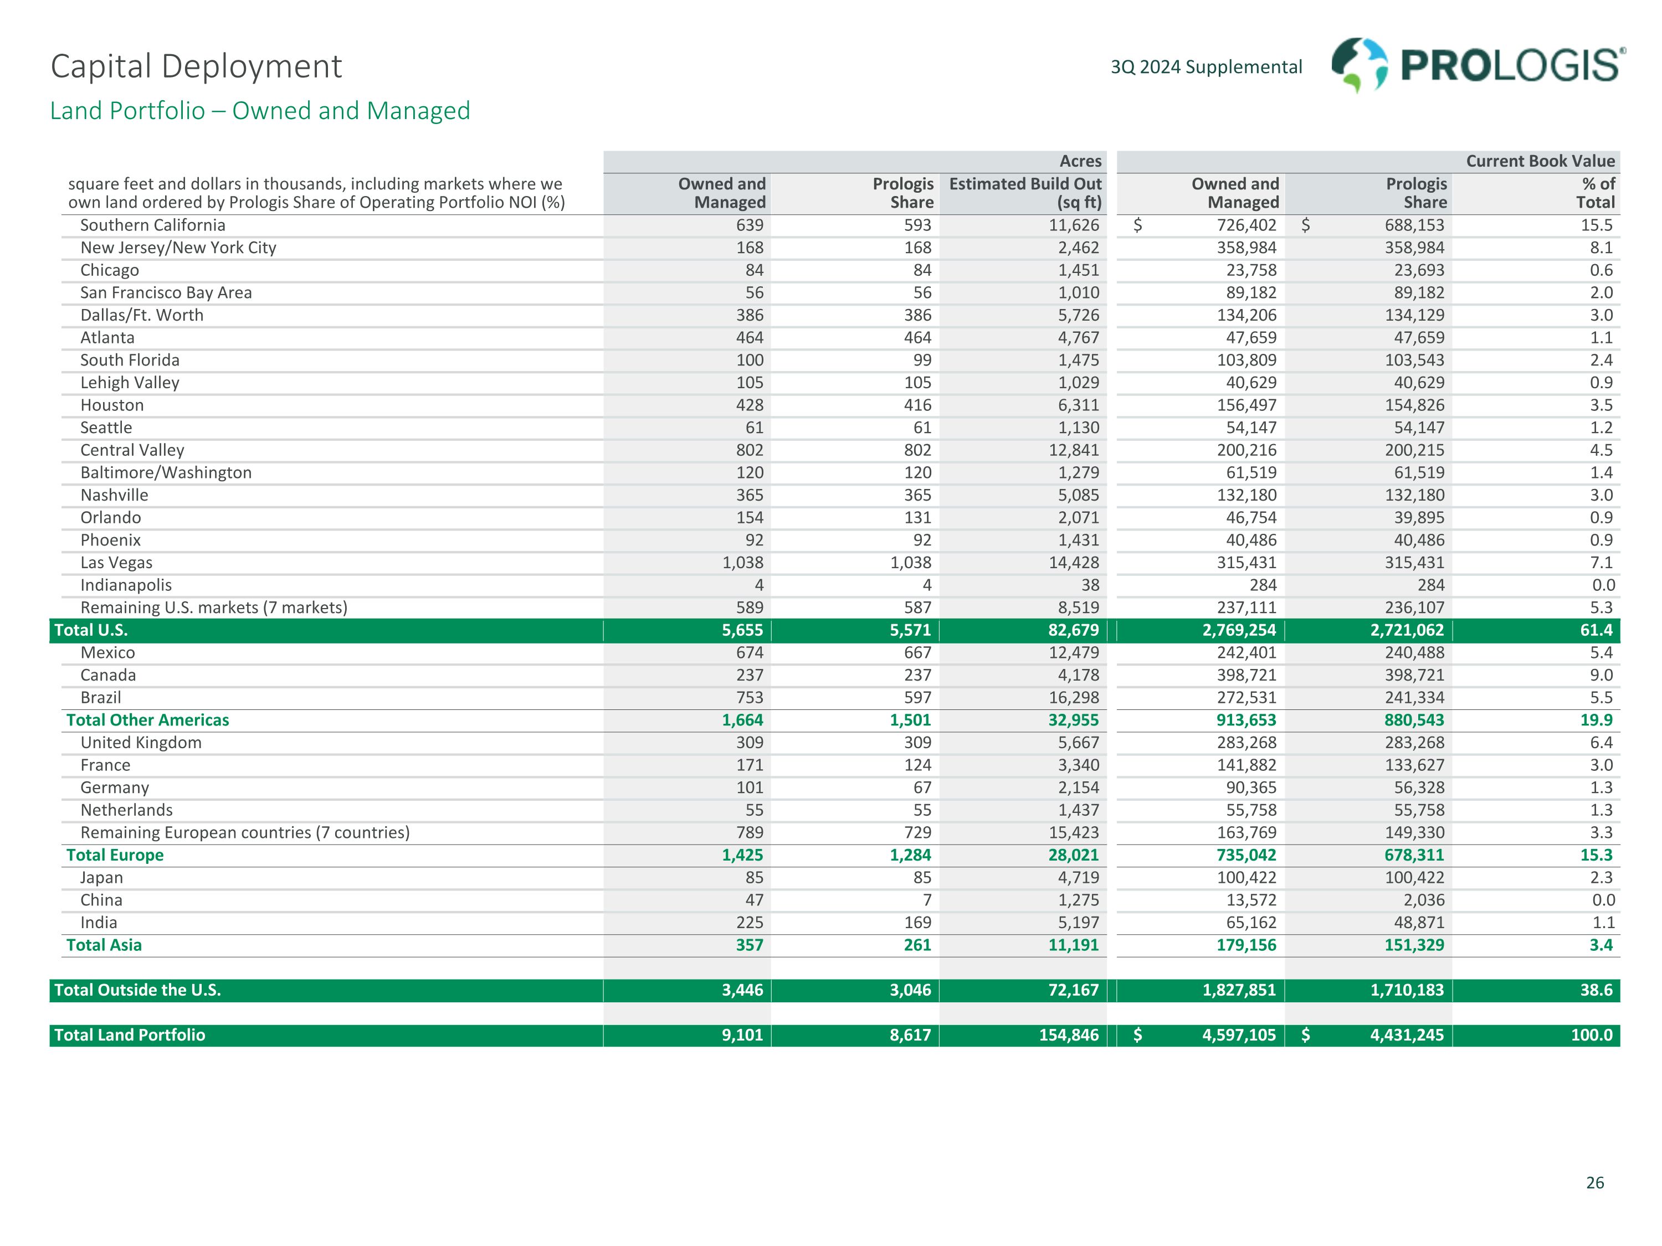
Task: Click the Las Vegas row label
Action: coord(116,563)
